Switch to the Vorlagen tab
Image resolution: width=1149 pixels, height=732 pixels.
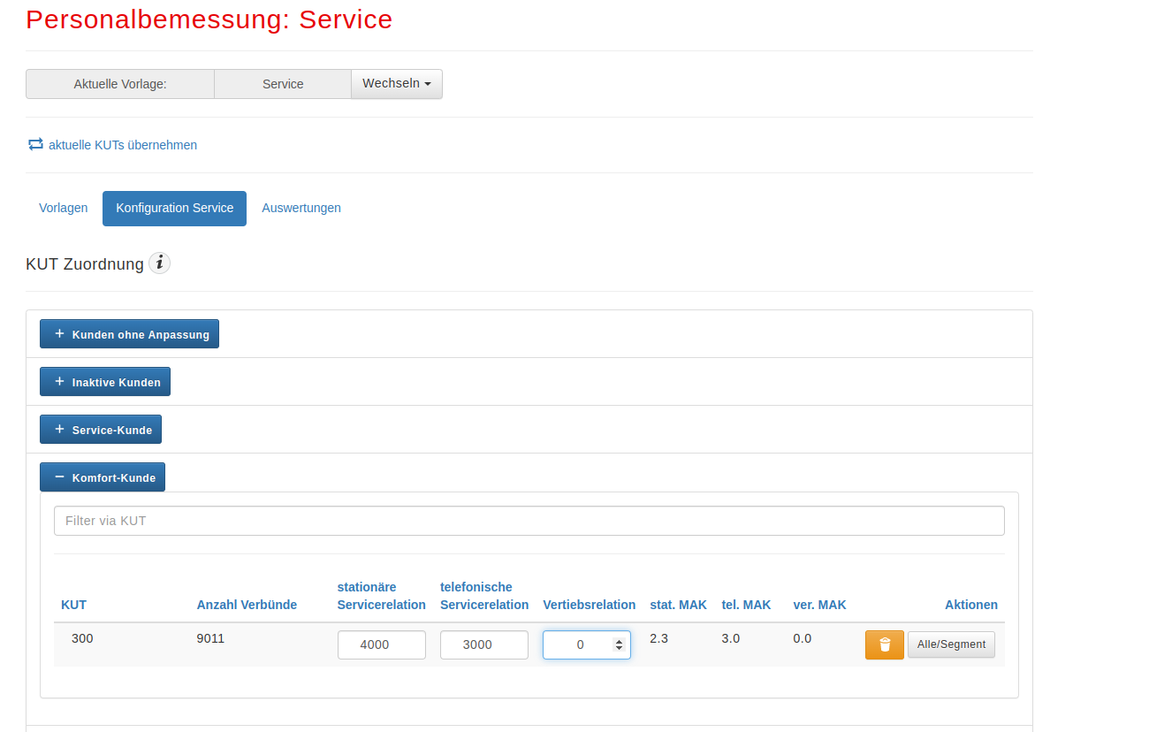point(64,208)
